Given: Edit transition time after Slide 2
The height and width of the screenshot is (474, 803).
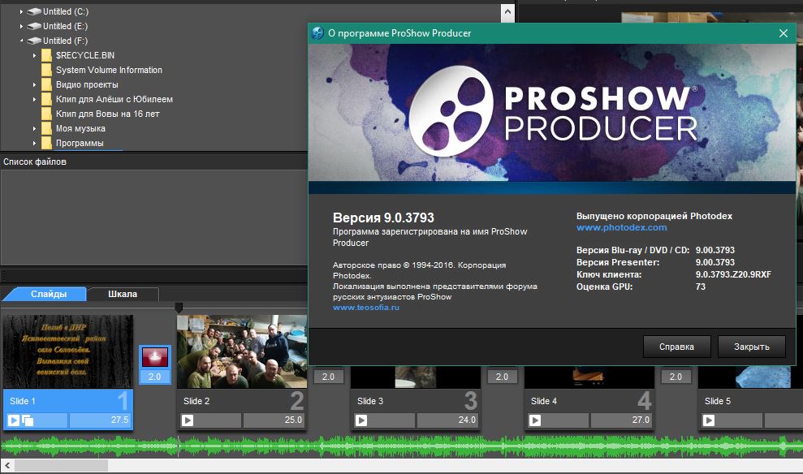Looking at the screenshot, I should 328,377.
